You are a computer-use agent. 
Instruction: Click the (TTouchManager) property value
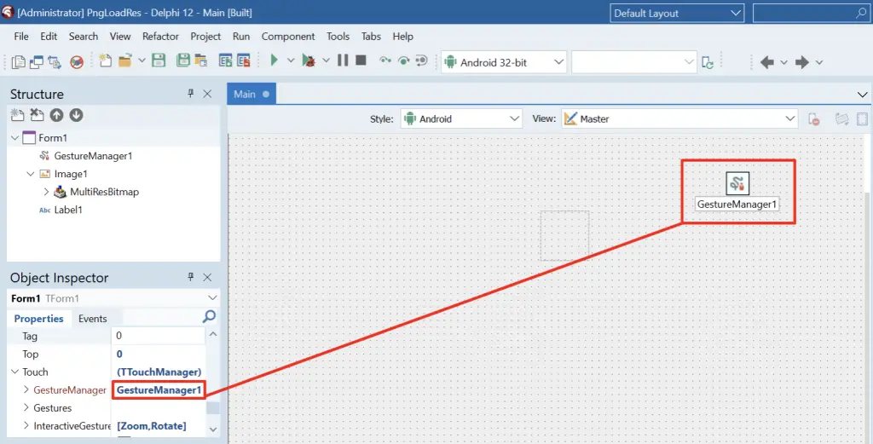click(159, 372)
